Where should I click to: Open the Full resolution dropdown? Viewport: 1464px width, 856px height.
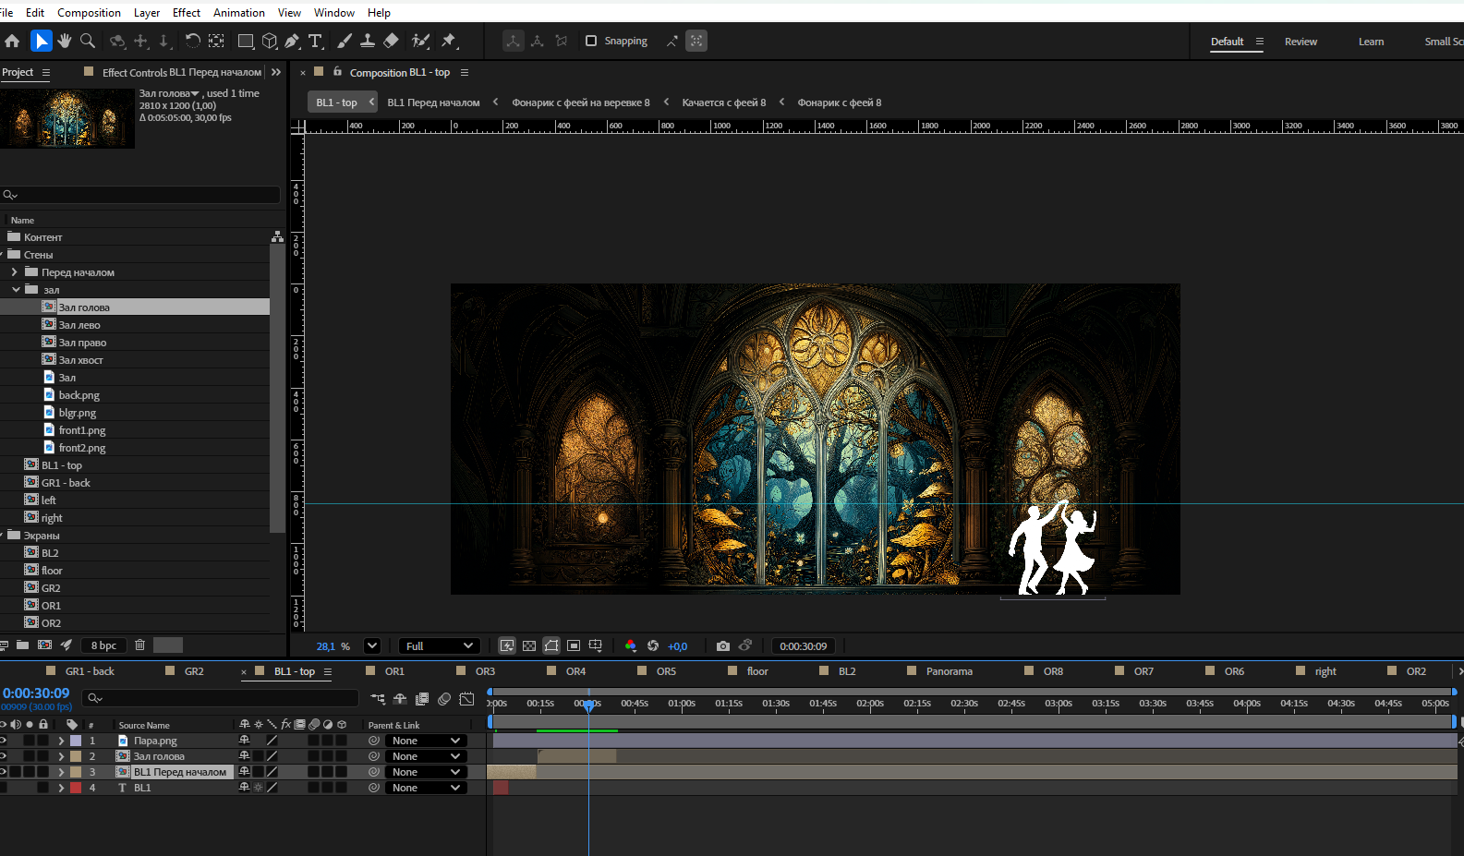pos(440,646)
